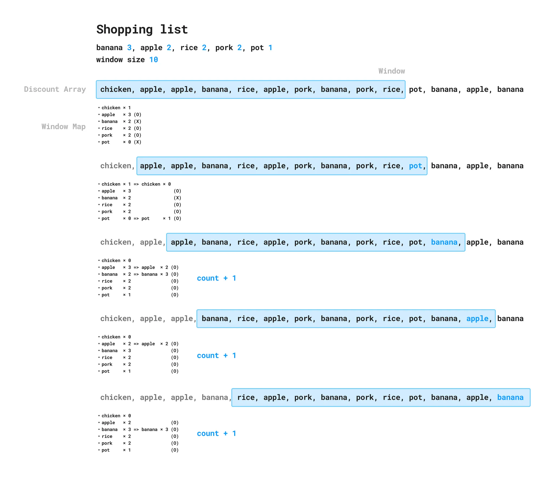Image resolution: width=555 pixels, height=477 pixels.
Task: Click the line chicken × 1 => chicken × 0
Action: (x=136, y=184)
